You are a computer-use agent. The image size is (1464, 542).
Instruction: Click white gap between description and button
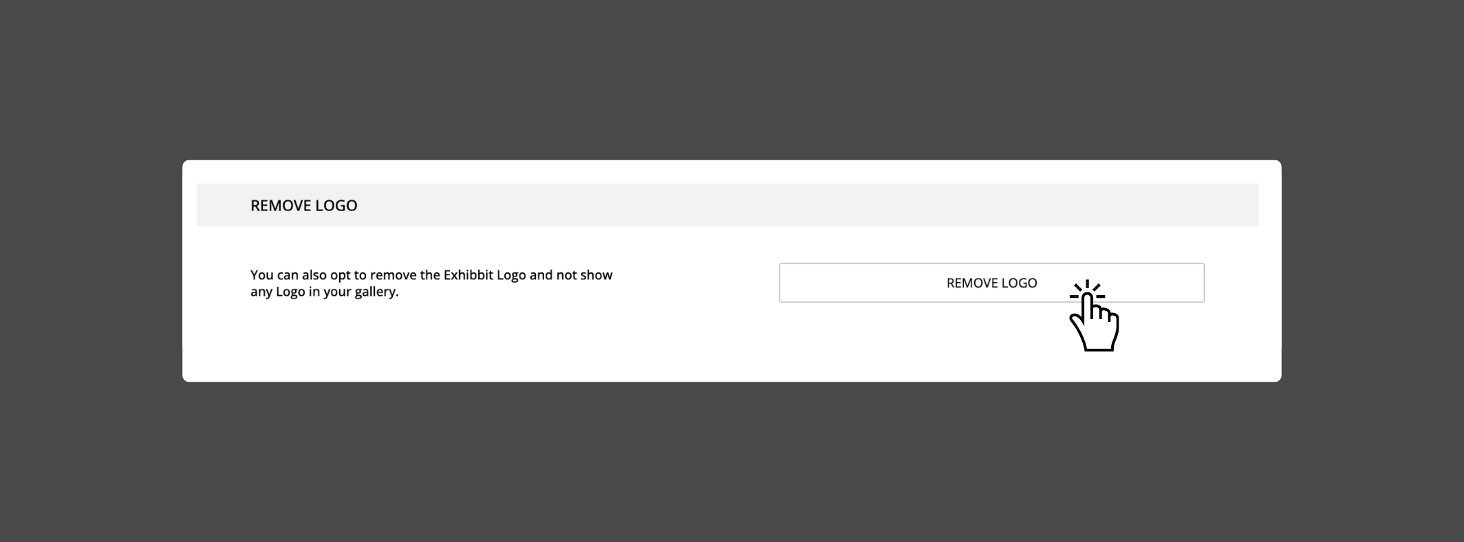pos(695,283)
